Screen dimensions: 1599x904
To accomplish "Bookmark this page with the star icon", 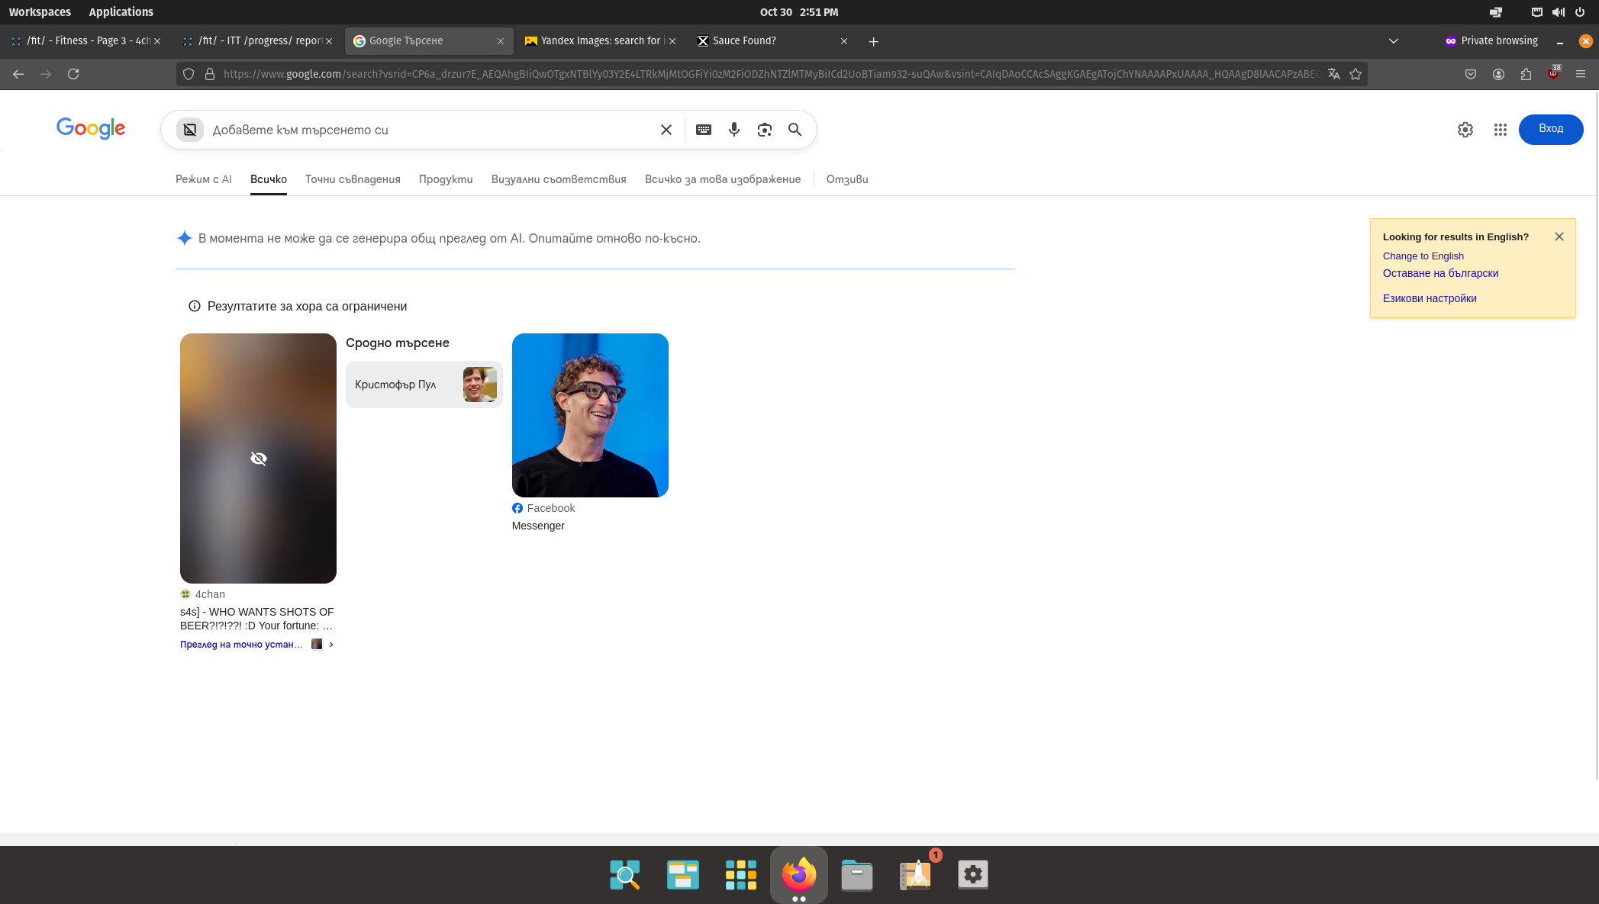I will pyautogui.click(x=1356, y=74).
